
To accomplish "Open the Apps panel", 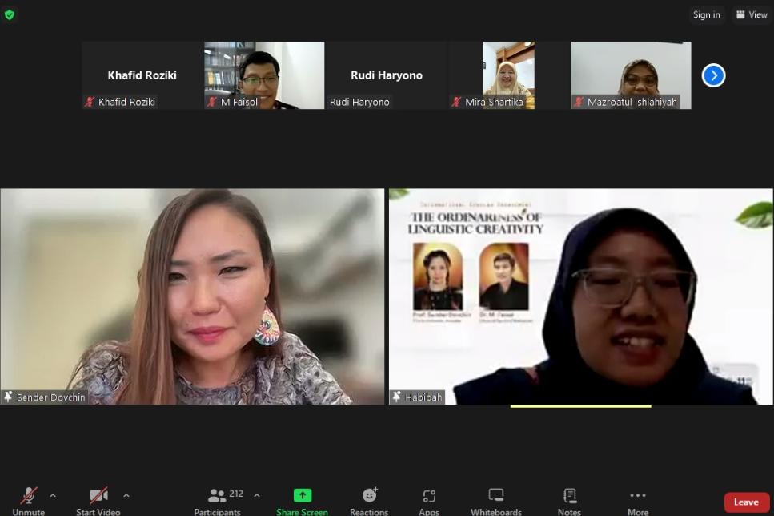I will [429, 496].
